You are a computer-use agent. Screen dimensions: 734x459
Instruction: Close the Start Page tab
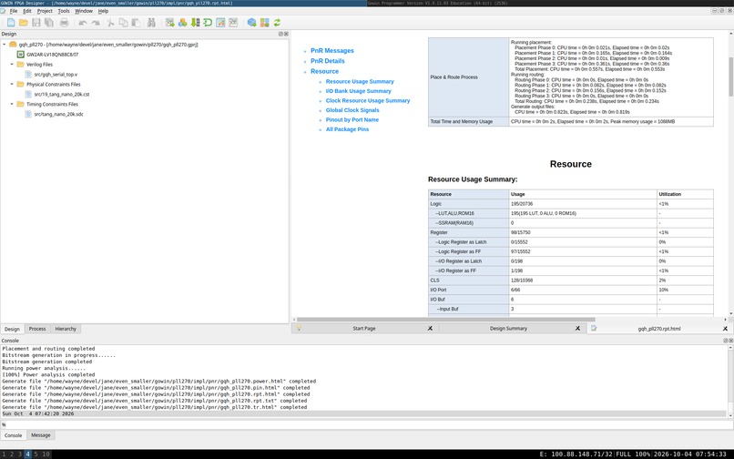tap(430, 329)
